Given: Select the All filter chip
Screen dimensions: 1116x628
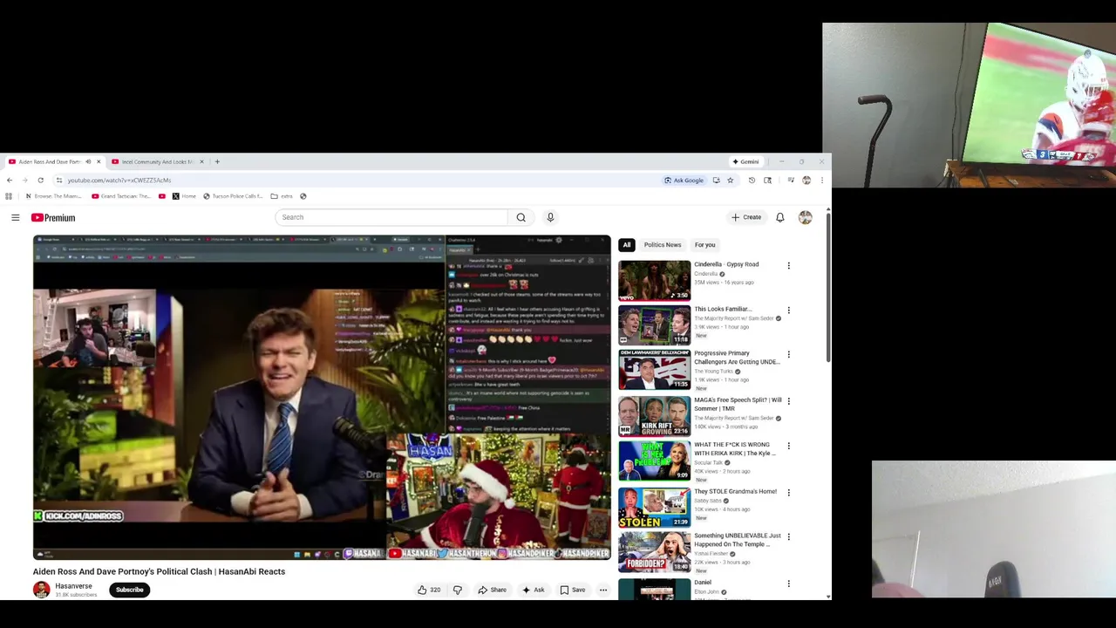Looking at the screenshot, I should [x=627, y=245].
